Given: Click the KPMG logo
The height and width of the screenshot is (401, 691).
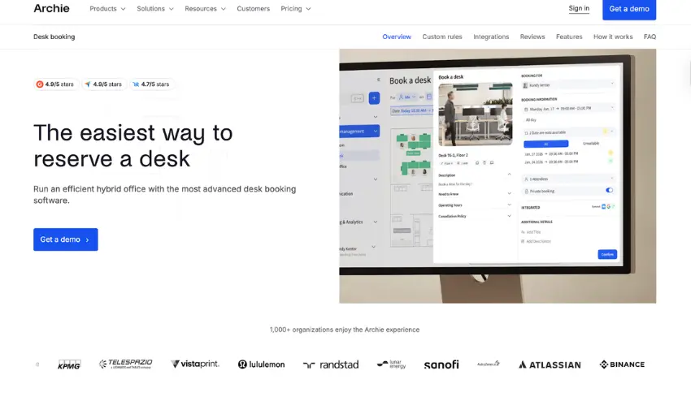Looking at the screenshot, I should tap(69, 364).
